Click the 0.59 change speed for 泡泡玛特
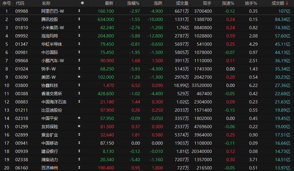This screenshot has height=171, width=294. [x=230, y=36]
